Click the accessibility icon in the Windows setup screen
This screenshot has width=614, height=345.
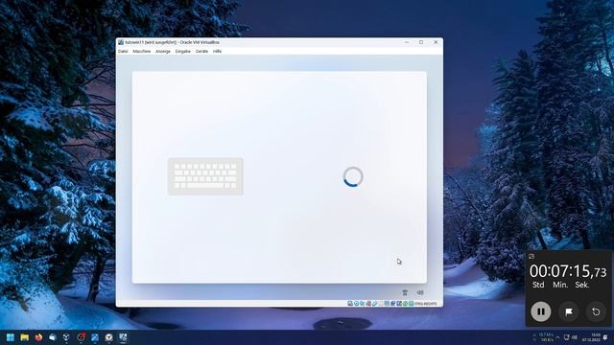[405, 292]
